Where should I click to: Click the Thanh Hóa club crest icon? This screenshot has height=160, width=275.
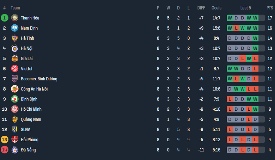point(15,18)
